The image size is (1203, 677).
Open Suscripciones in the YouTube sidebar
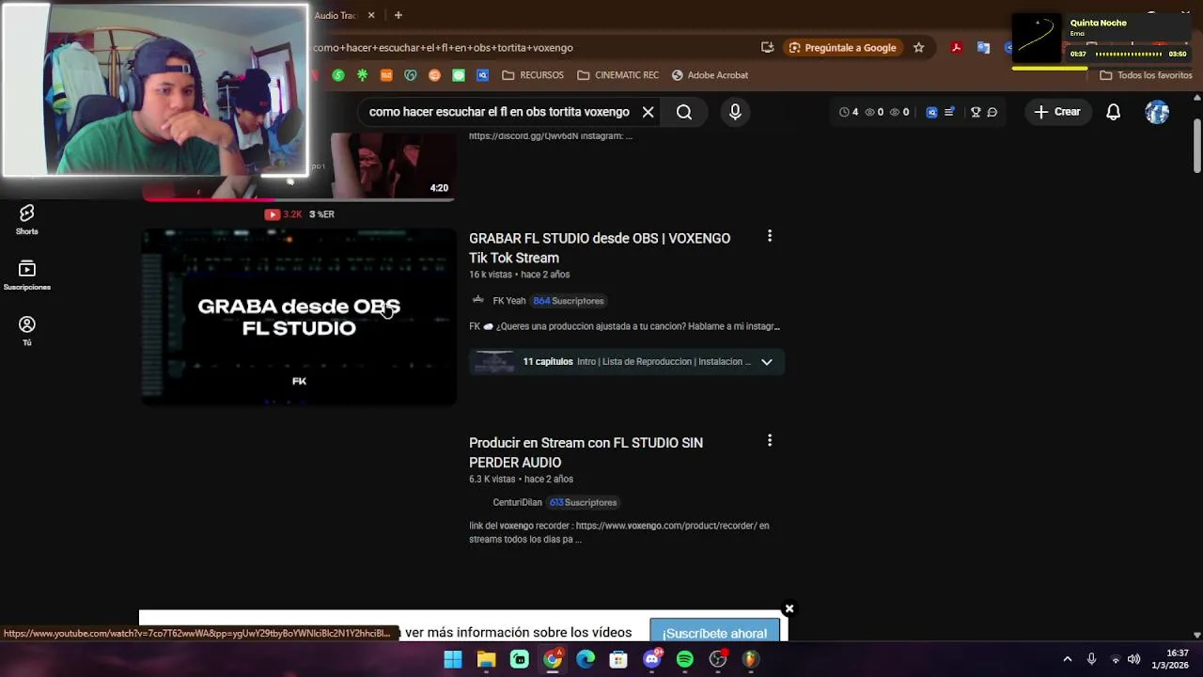pos(26,276)
